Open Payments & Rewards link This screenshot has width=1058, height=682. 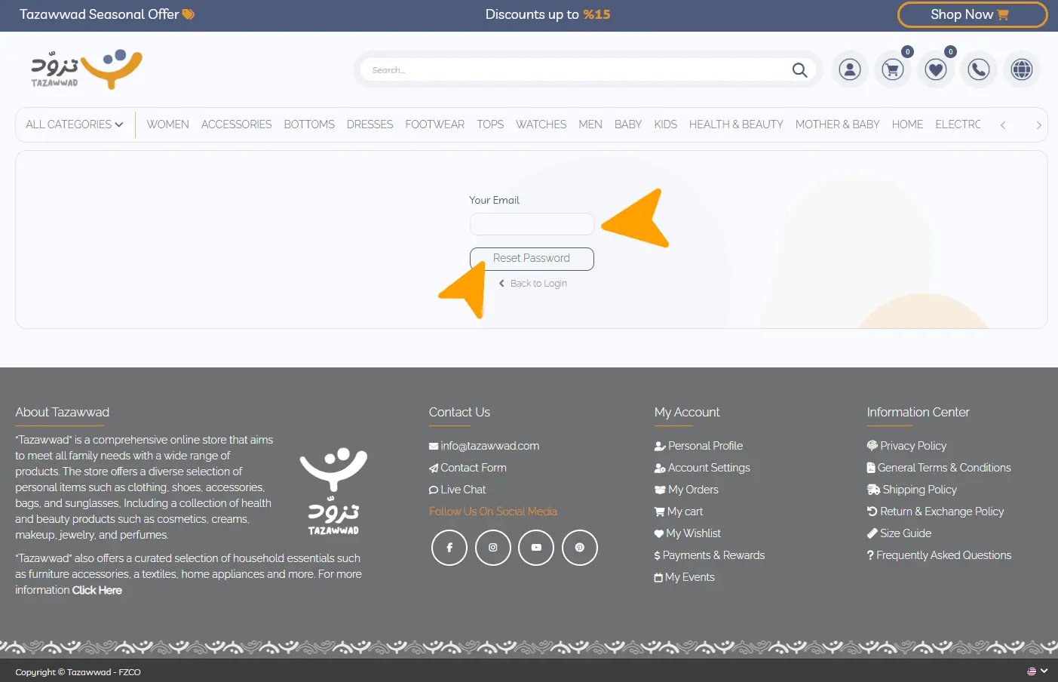(710, 555)
